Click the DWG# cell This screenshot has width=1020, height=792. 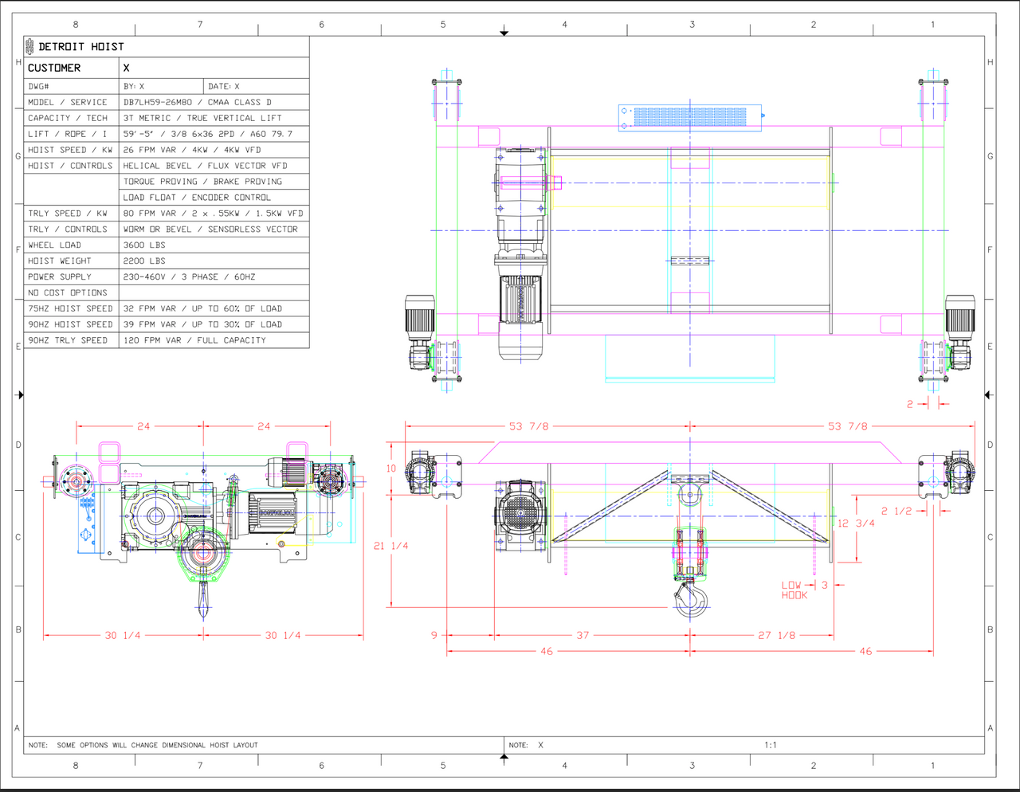click(x=72, y=86)
